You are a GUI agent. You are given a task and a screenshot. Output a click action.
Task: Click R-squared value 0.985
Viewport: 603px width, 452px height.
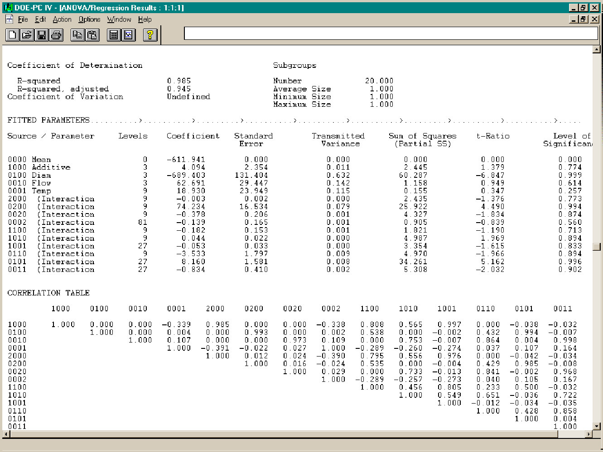coord(179,81)
